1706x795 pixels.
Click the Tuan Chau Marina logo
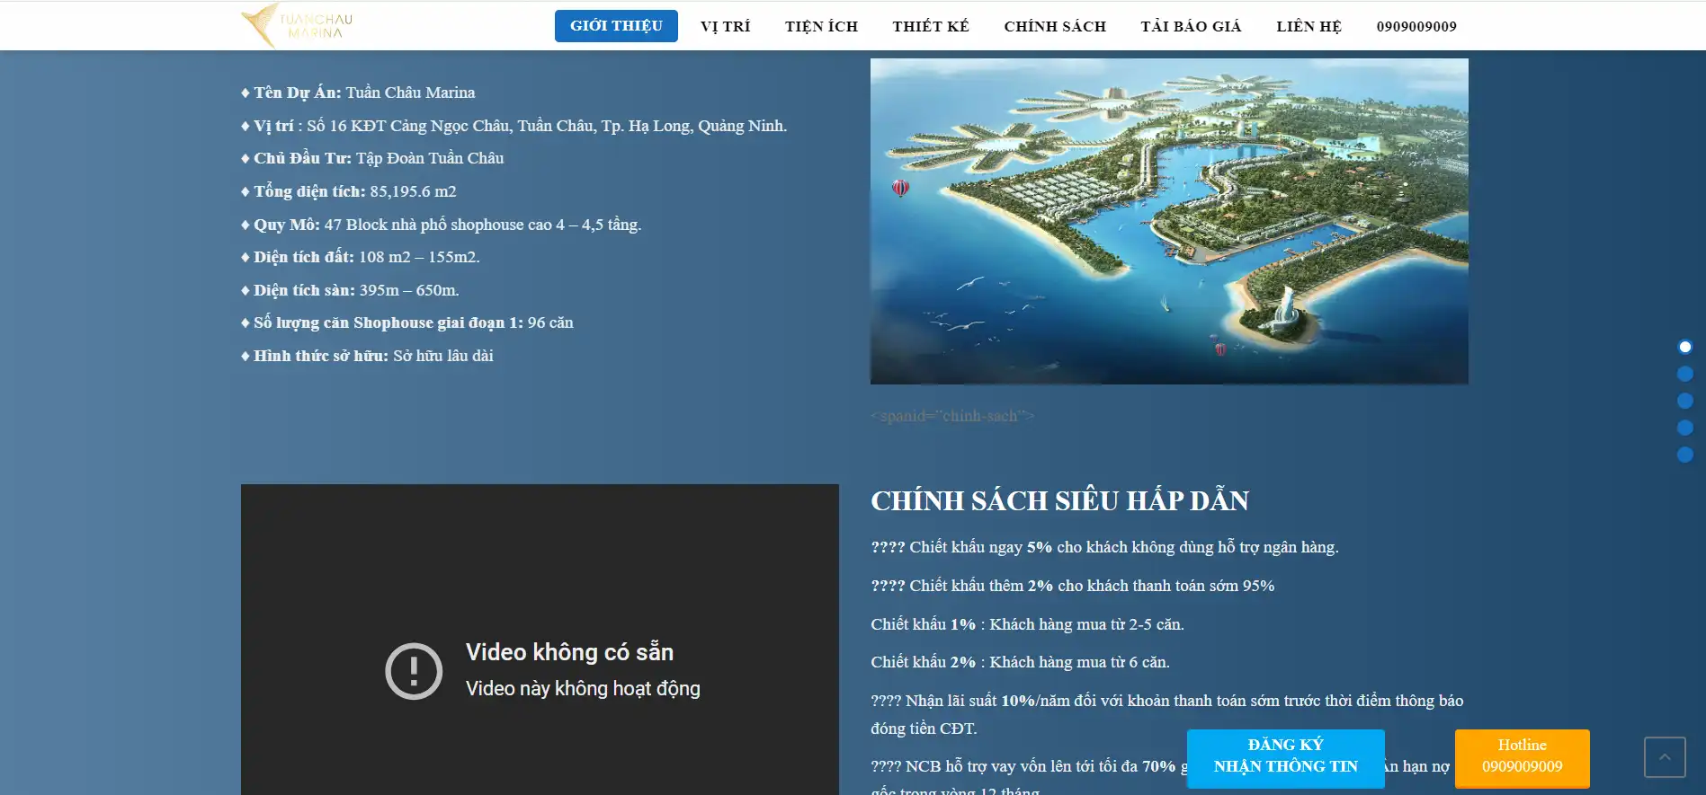click(298, 25)
